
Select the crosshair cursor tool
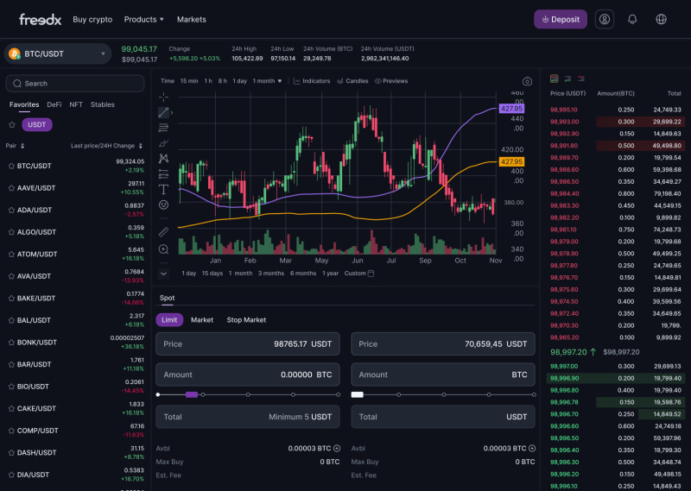(x=163, y=97)
